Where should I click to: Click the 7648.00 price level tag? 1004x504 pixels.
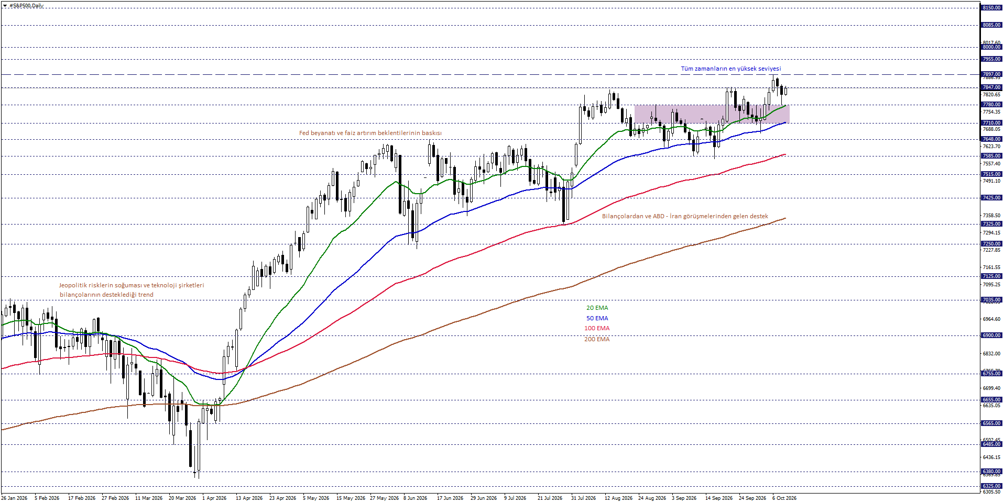click(991, 139)
